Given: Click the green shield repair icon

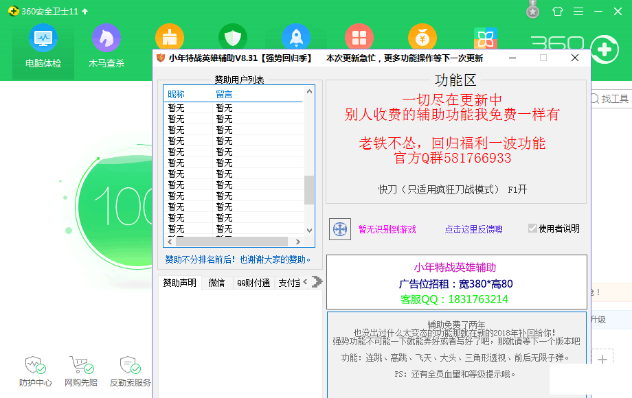Looking at the screenshot, I should [x=233, y=36].
